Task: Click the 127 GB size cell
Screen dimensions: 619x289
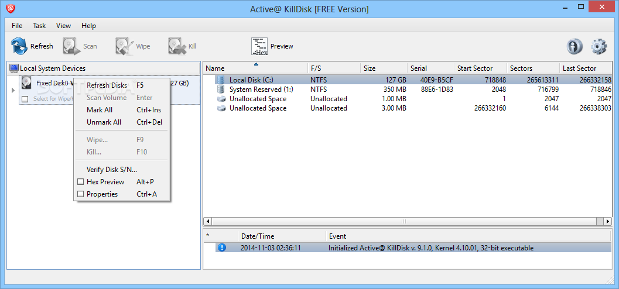Action: [x=396, y=80]
